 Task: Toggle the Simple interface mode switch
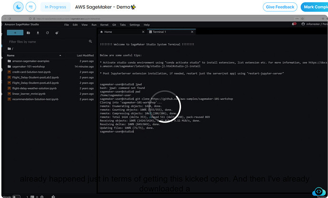coord(16,197)
